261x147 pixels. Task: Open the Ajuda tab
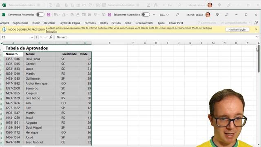coord(161,23)
